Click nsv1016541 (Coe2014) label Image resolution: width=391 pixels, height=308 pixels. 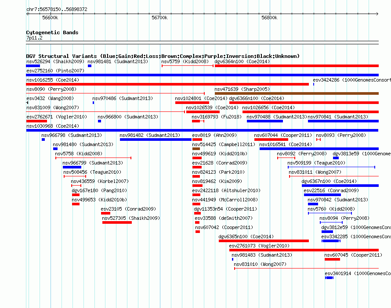pyautogui.click(x=286, y=144)
